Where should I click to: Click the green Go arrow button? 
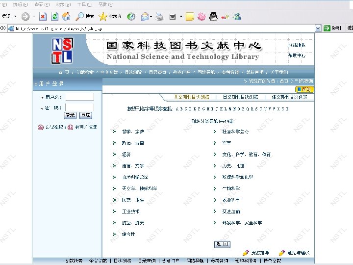(327, 28)
